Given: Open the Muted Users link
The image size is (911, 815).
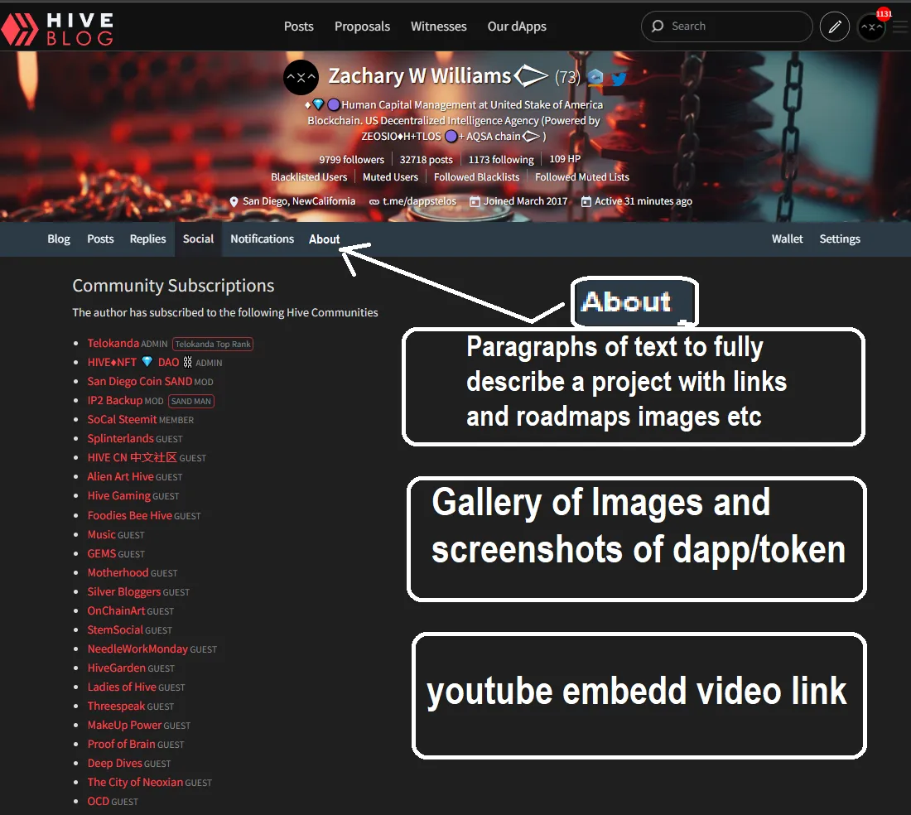Looking at the screenshot, I should pos(390,177).
